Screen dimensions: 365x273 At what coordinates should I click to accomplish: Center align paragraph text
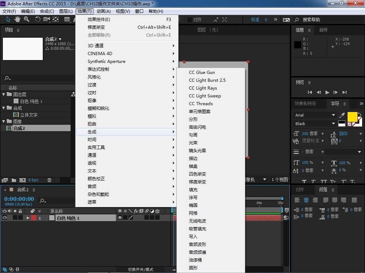click(306, 200)
